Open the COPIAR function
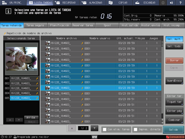Screen dimensions: 185x139 point(120,3)
